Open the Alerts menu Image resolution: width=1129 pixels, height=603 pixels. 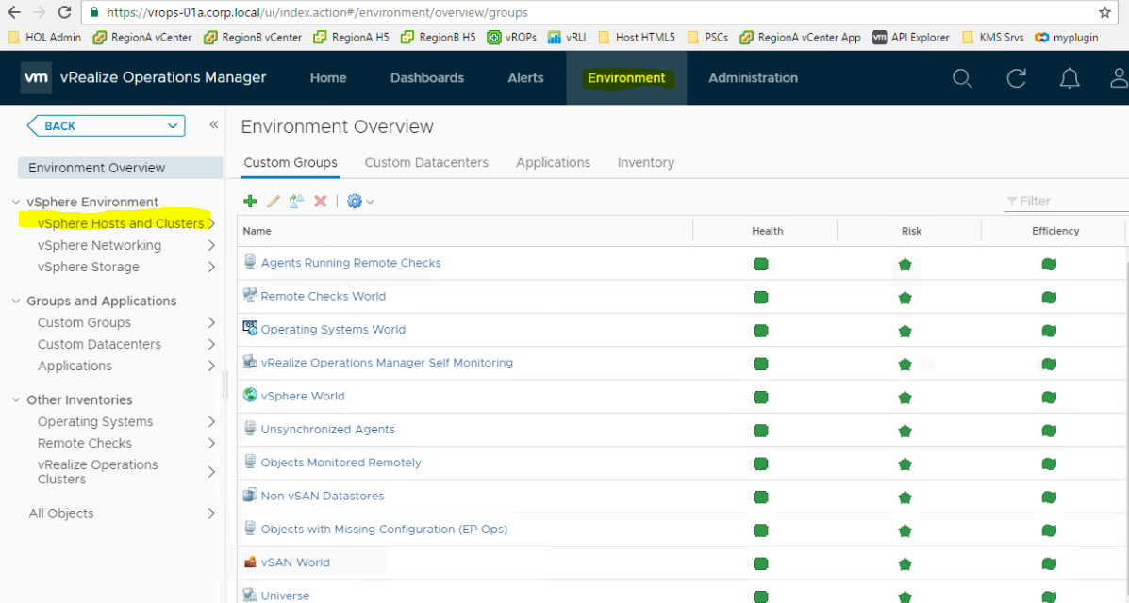click(525, 77)
